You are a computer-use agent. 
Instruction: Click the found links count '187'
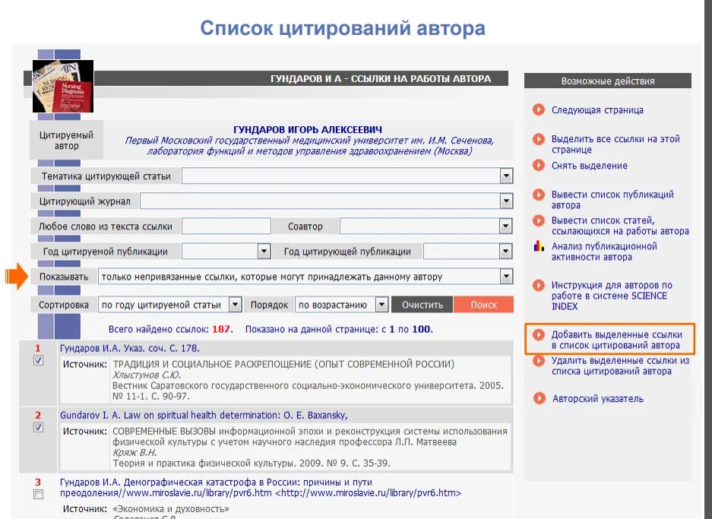pos(221,329)
